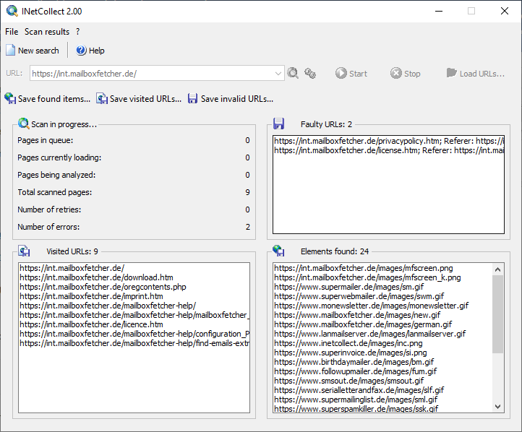Click the magnifier icon beside the URL field
The height and width of the screenshot is (432, 522).
pyautogui.click(x=293, y=73)
